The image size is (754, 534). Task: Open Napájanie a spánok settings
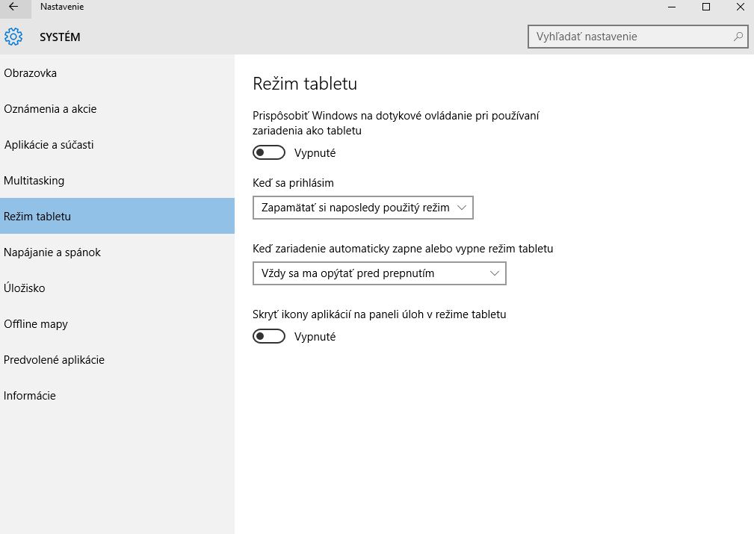[x=117, y=252]
